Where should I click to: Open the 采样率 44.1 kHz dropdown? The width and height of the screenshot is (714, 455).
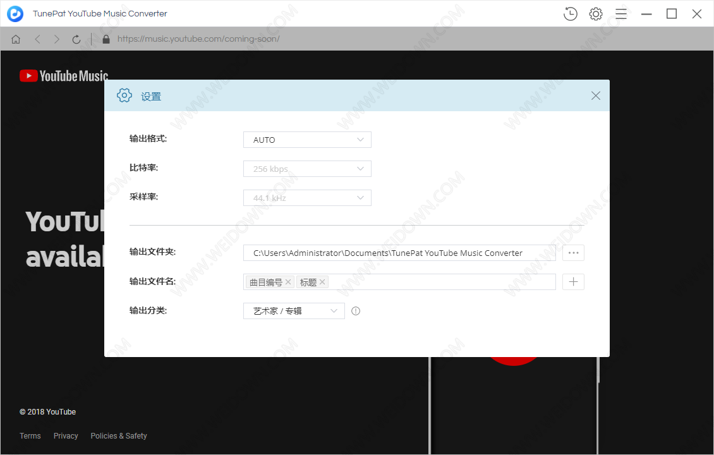(x=307, y=198)
